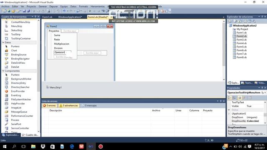This screenshot has width=267, height=150.
Task: Select ContextMenuStrip in the toolbox
Action: [20, 22]
